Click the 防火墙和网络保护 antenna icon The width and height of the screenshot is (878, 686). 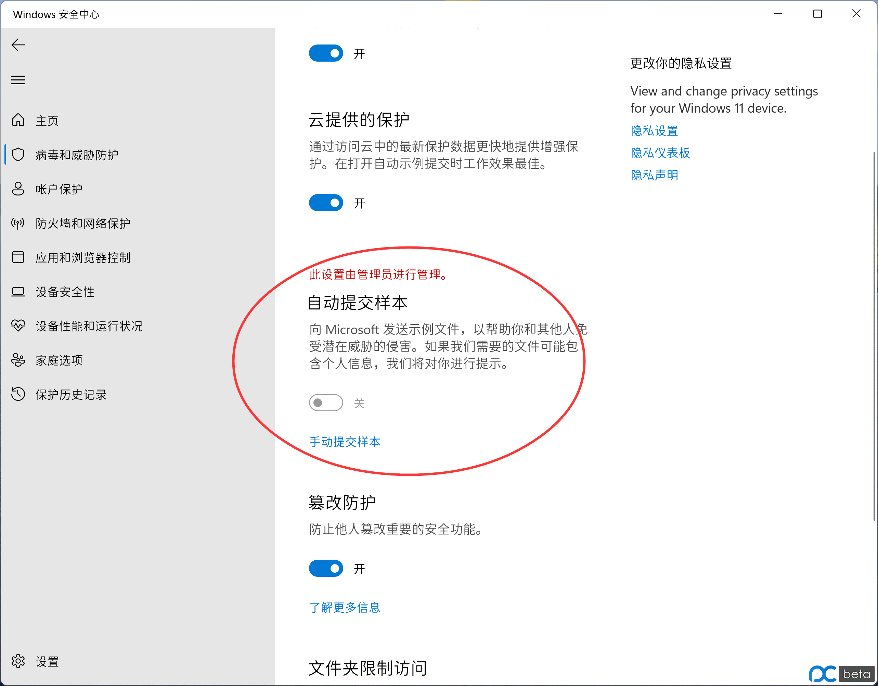click(18, 223)
